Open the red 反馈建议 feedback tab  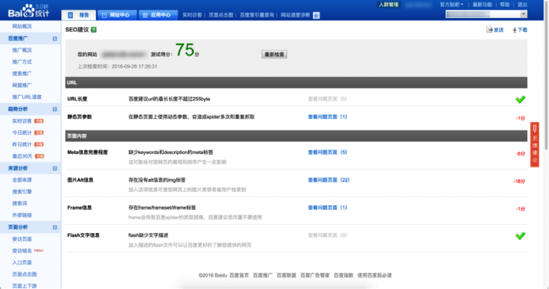[x=535, y=144]
